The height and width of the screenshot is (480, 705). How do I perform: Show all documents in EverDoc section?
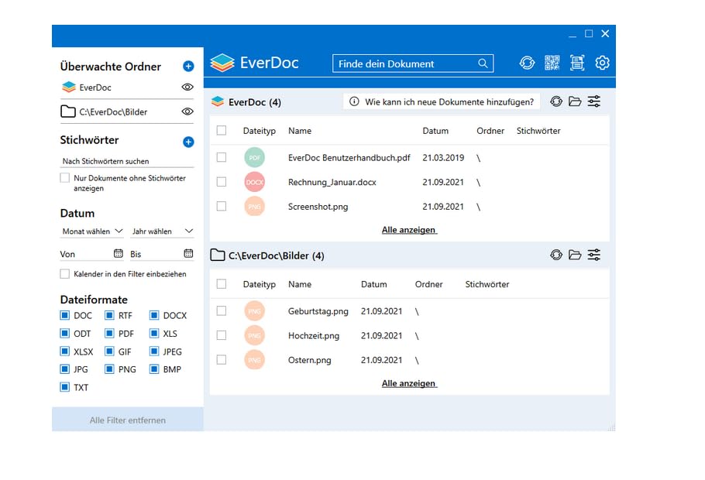[409, 230]
